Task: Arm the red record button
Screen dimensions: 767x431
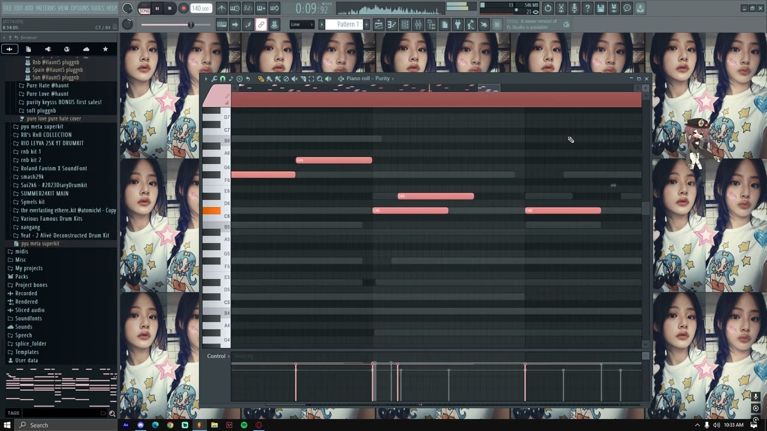Action: pos(183,8)
